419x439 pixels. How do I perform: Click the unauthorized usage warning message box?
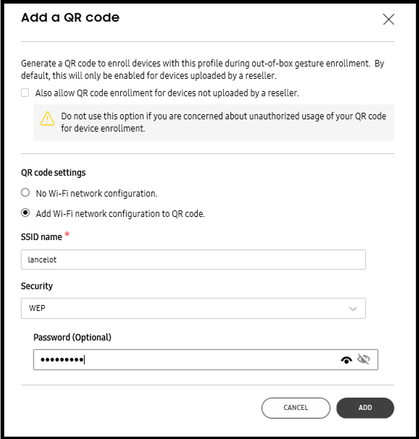click(214, 123)
